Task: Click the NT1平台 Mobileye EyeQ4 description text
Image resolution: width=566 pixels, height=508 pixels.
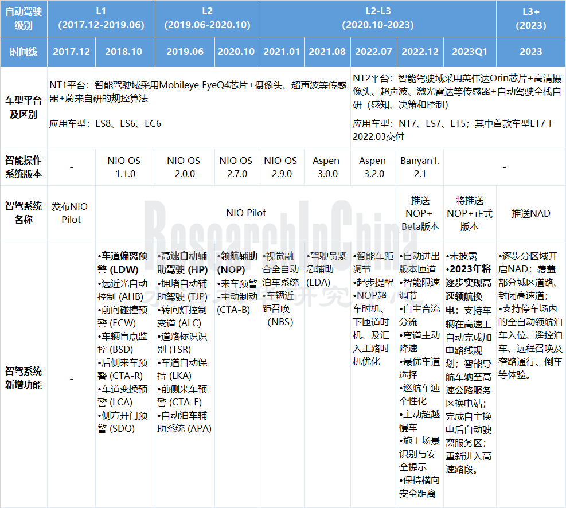Action: pyautogui.click(x=198, y=92)
